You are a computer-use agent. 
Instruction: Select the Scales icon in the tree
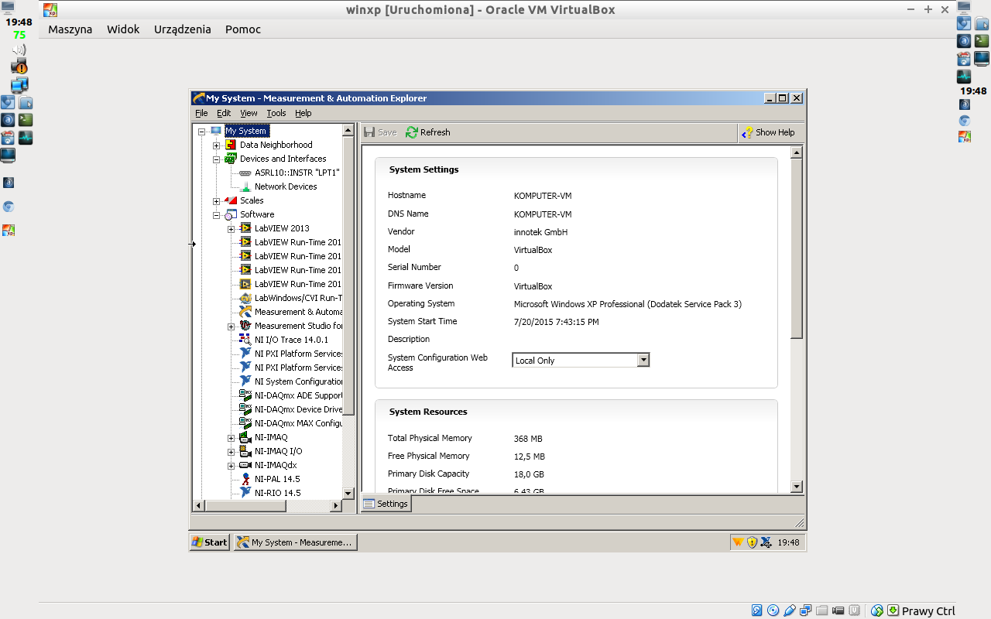point(231,200)
